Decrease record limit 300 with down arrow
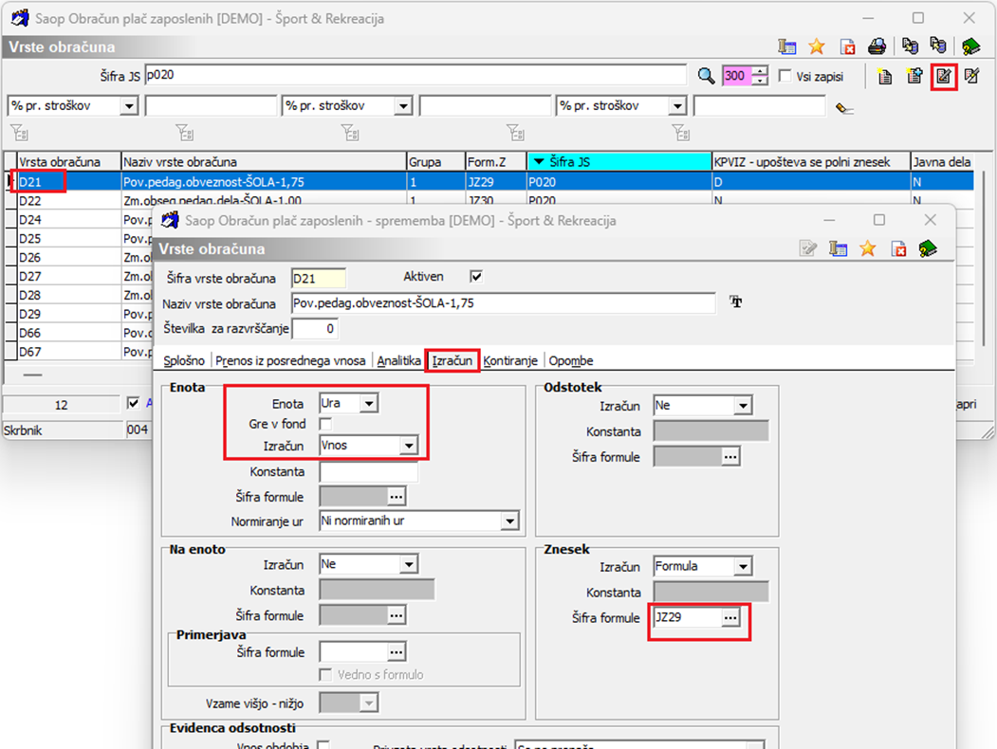The width and height of the screenshot is (997, 749). click(761, 81)
